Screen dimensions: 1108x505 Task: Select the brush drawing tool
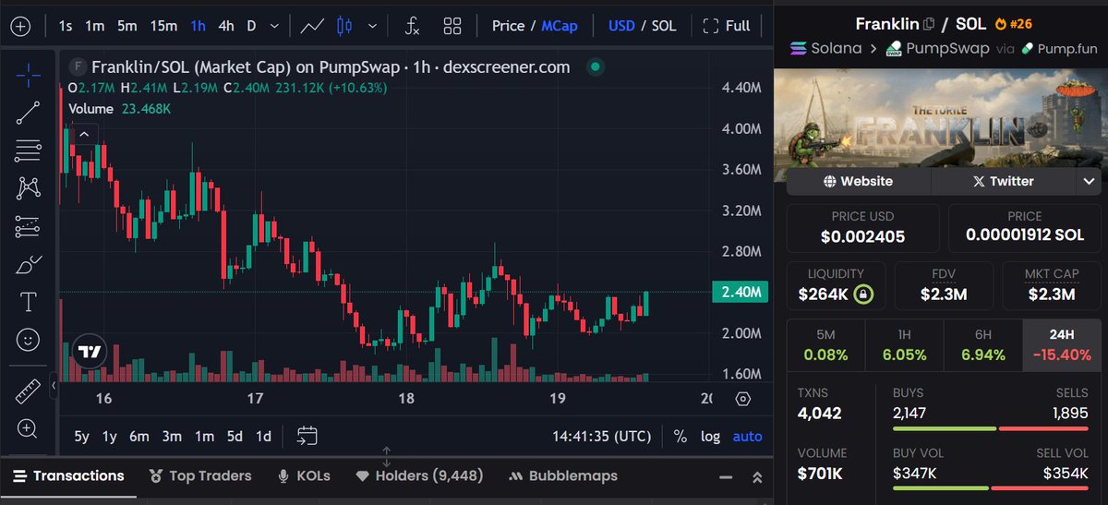coord(28,265)
